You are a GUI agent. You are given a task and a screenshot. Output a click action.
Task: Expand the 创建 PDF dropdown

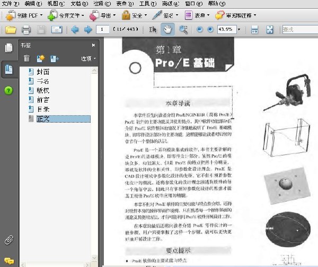pos(41,15)
